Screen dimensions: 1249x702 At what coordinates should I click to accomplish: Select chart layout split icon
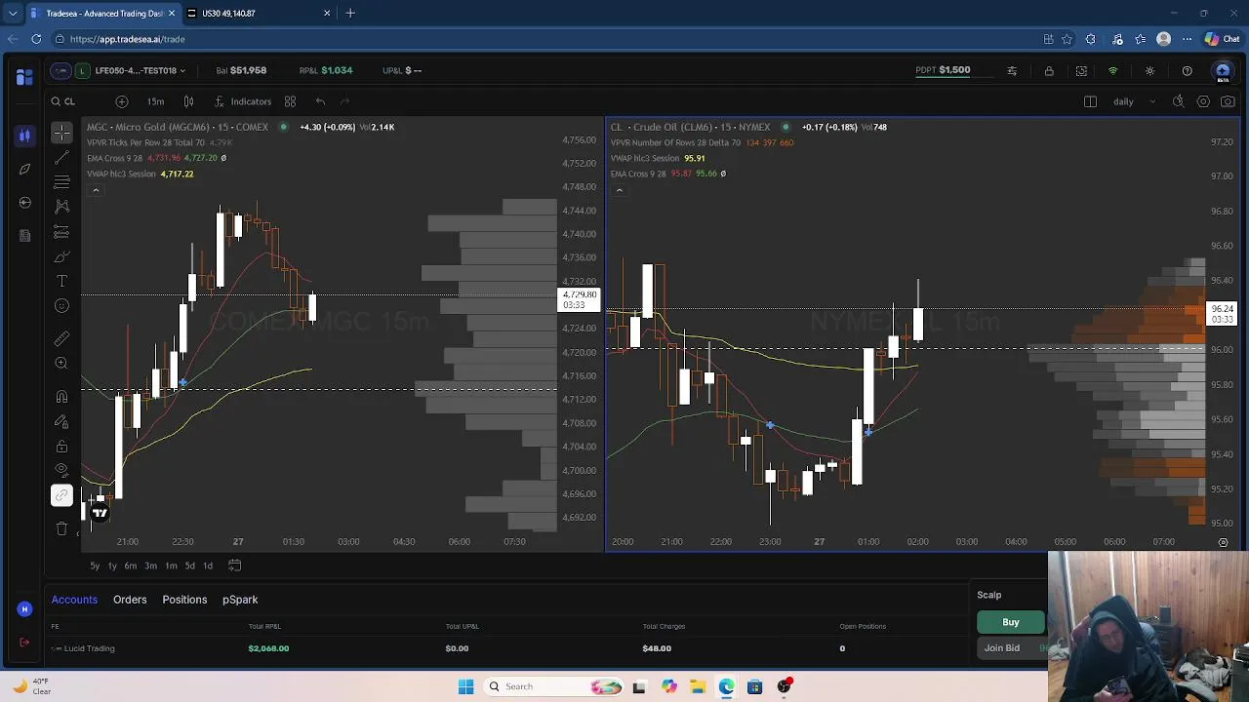(1090, 101)
